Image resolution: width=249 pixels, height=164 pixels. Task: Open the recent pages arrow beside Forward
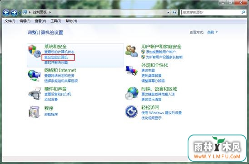coord(20,13)
